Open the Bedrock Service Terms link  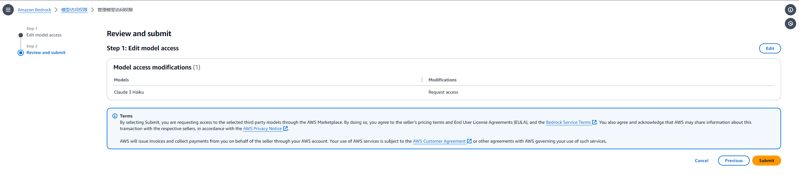568,122
